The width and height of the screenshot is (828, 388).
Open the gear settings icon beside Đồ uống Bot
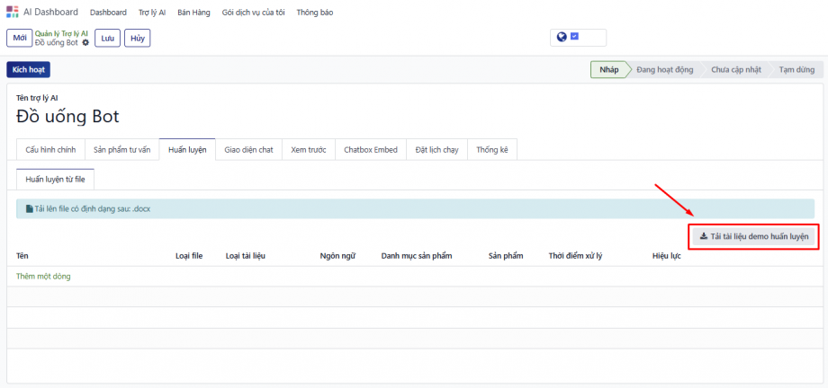coord(85,43)
